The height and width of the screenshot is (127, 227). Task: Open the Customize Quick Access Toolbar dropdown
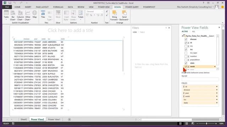coord(27,3)
